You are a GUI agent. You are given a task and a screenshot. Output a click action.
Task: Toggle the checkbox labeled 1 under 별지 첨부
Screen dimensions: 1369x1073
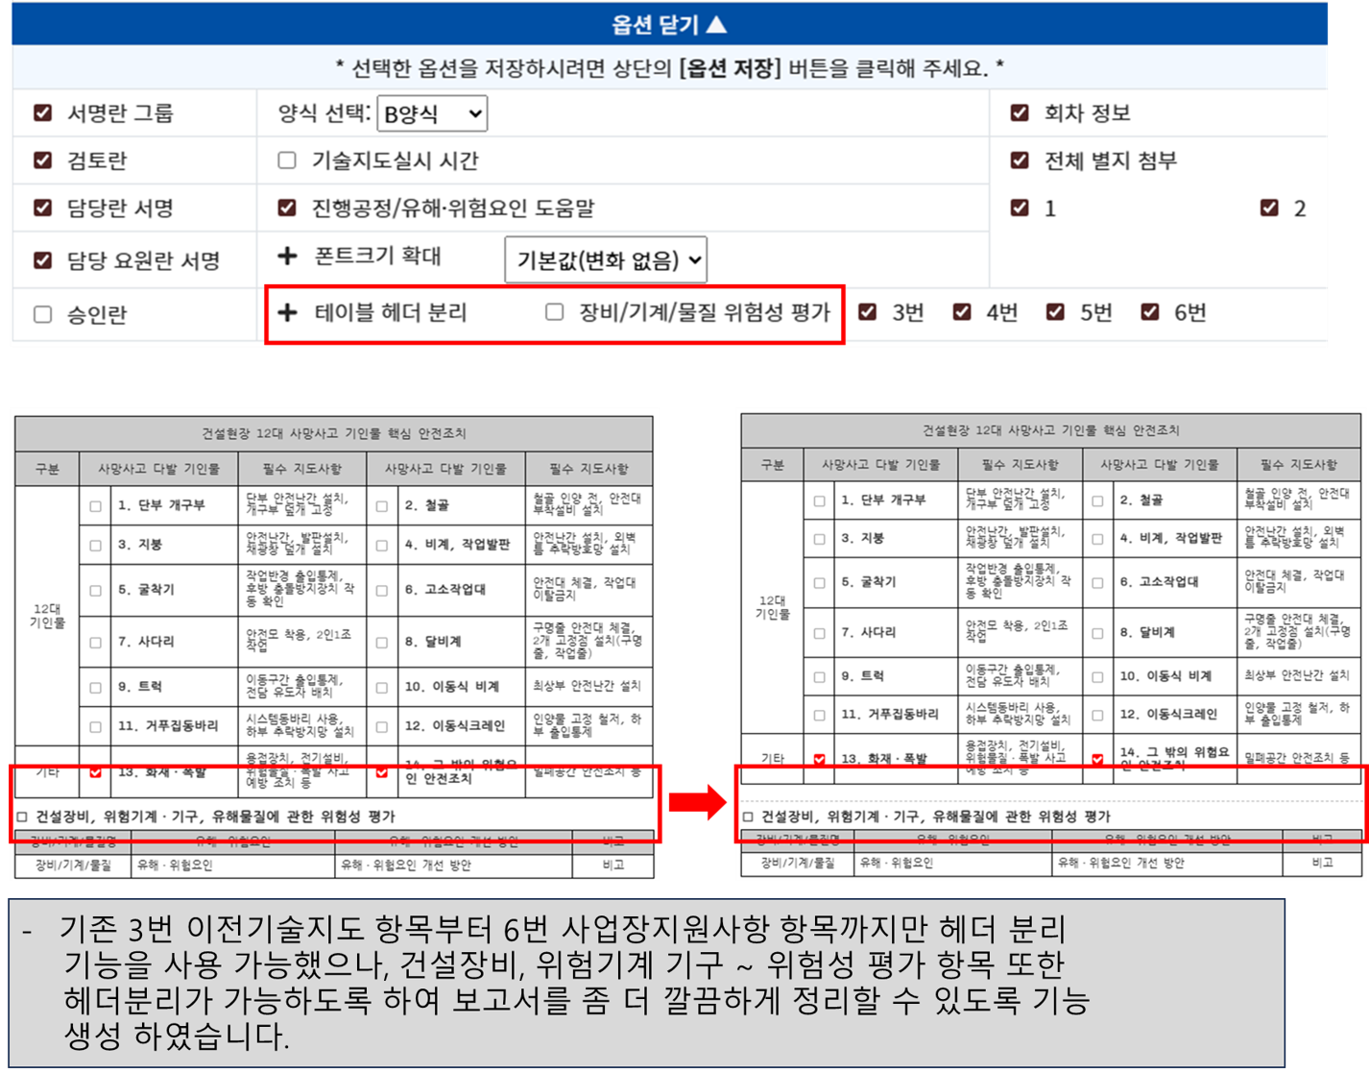click(x=1020, y=207)
